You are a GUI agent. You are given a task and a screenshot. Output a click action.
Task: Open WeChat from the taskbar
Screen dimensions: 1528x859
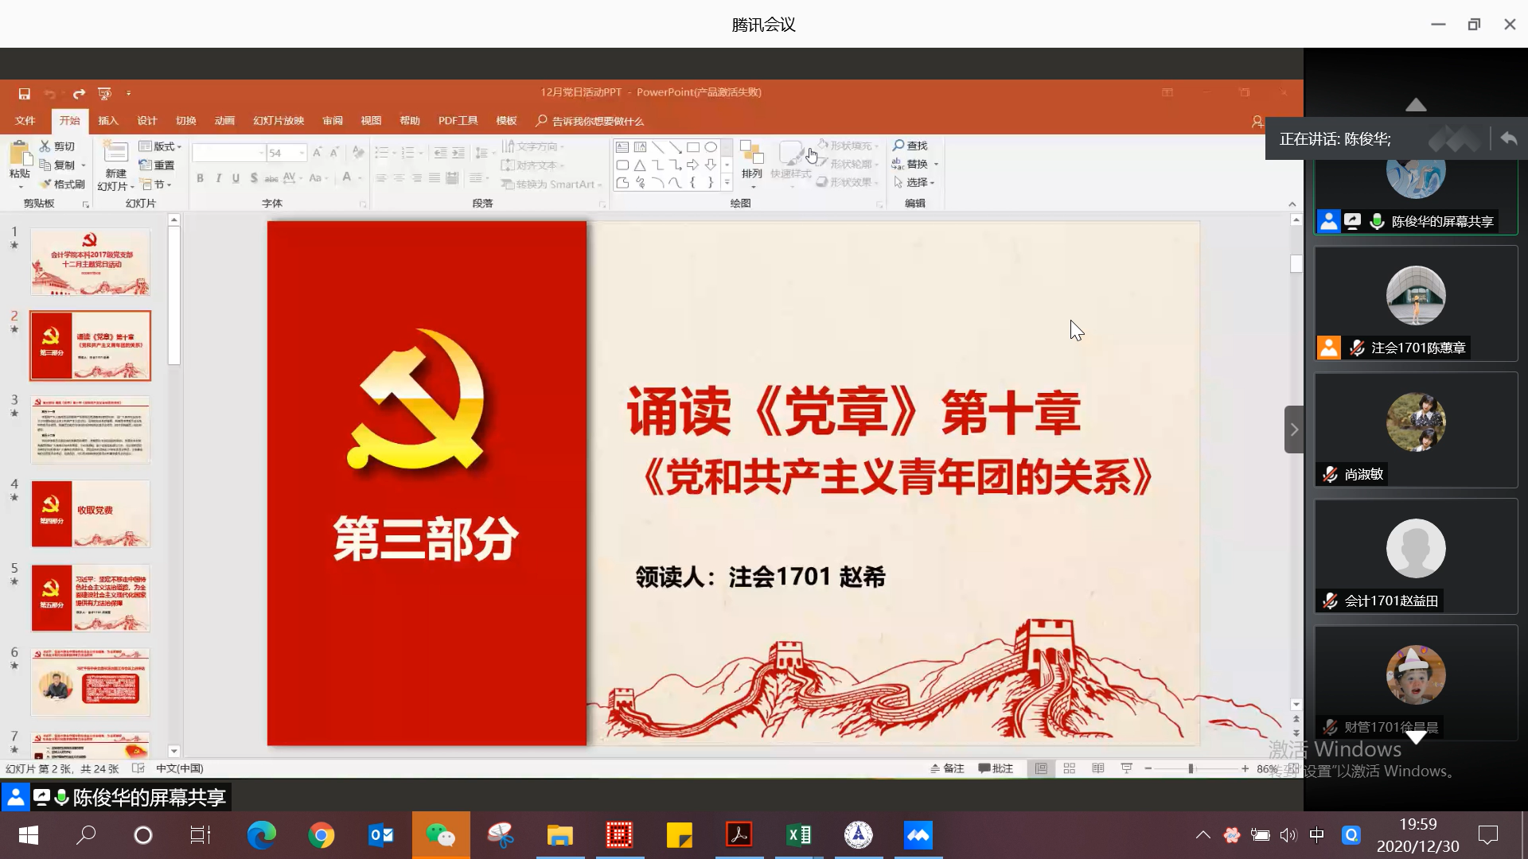point(441,835)
